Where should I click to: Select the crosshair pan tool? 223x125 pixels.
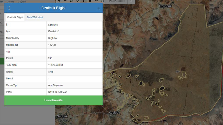pyautogui.click(x=77, y=1)
